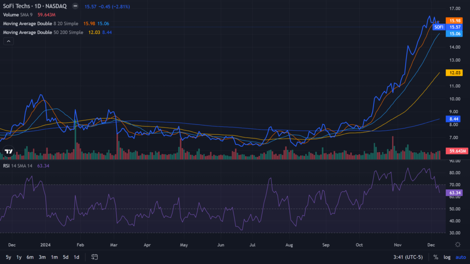Select the 5y time range
Viewport: 470px width, 264px height.
(9, 257)
